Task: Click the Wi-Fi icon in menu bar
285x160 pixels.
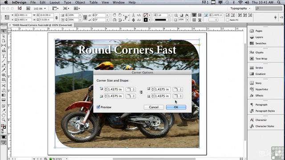Action: 240,2
